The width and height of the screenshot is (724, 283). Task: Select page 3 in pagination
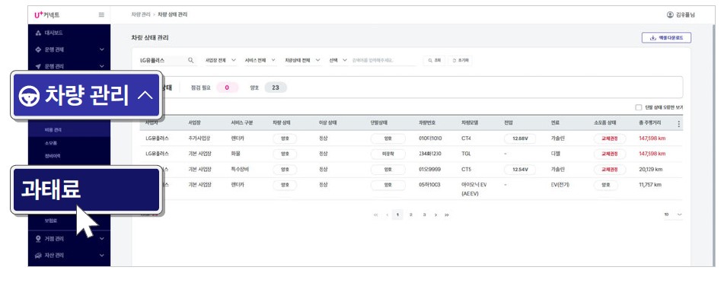click(x=424, y=215)
